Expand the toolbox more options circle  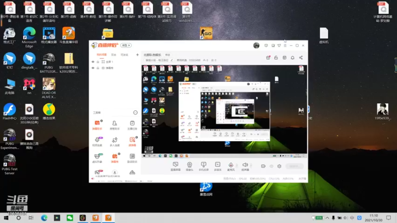click(x=135, y=112)
